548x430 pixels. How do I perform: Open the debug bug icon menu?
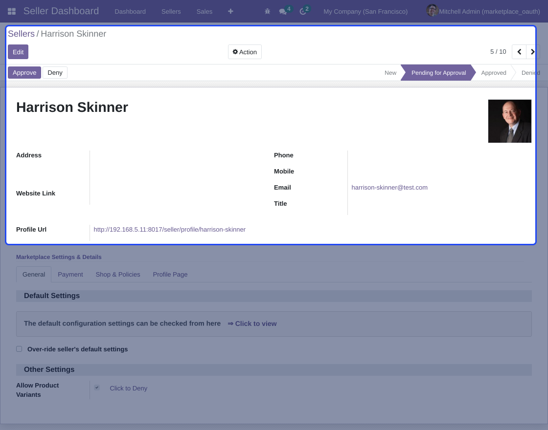(x=267, y=12)
